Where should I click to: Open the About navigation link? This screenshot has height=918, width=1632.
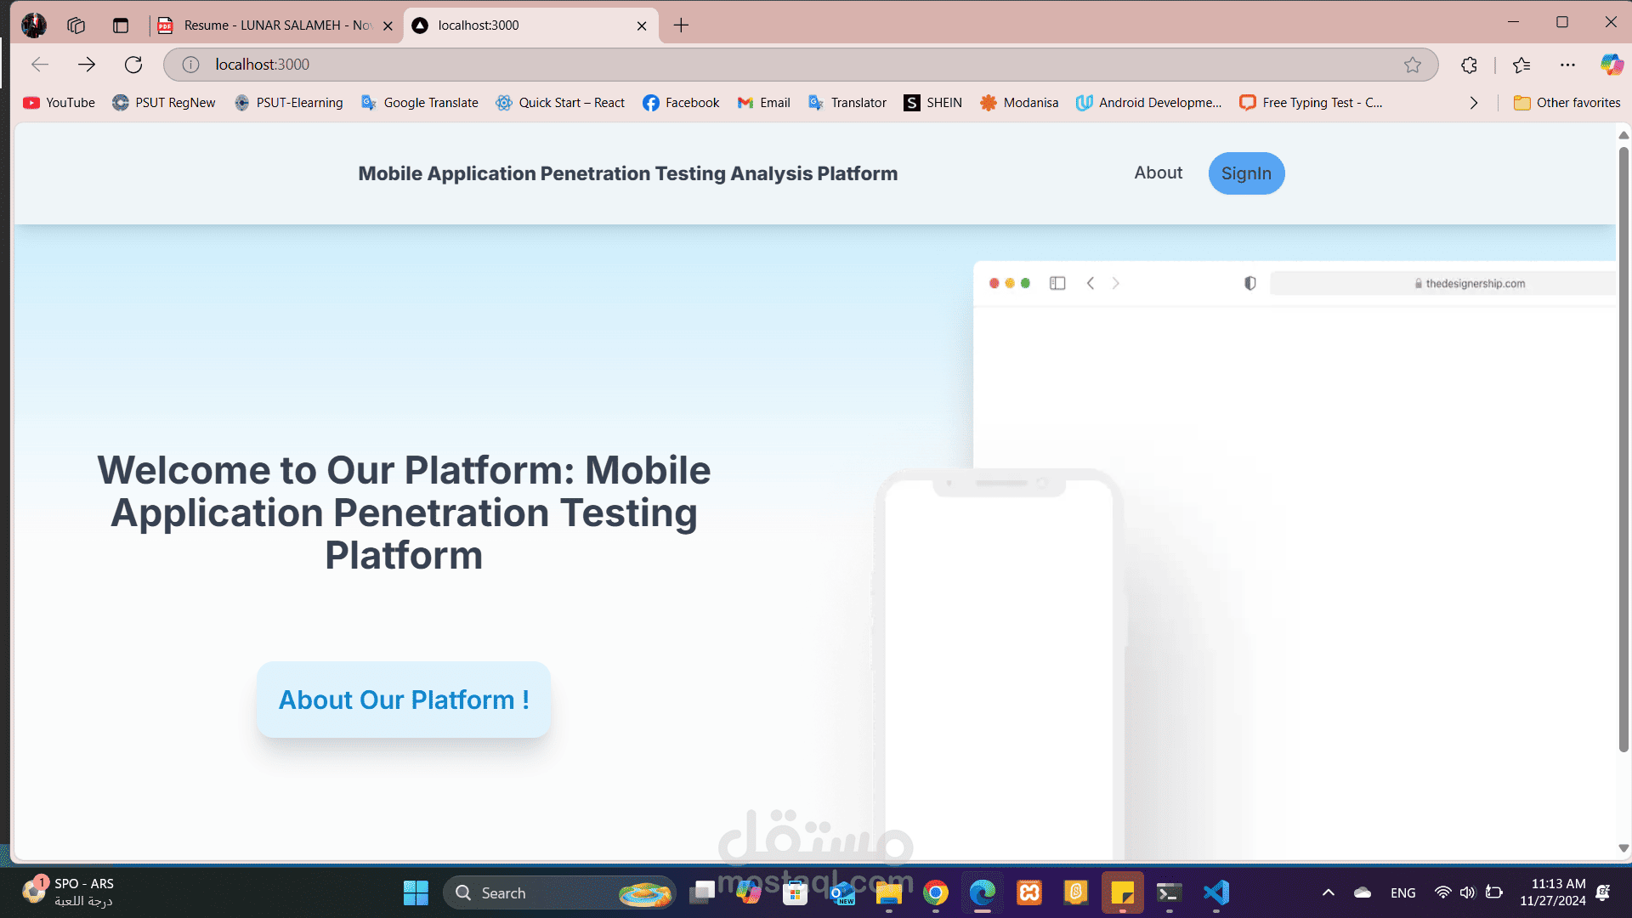point(1158,173)
